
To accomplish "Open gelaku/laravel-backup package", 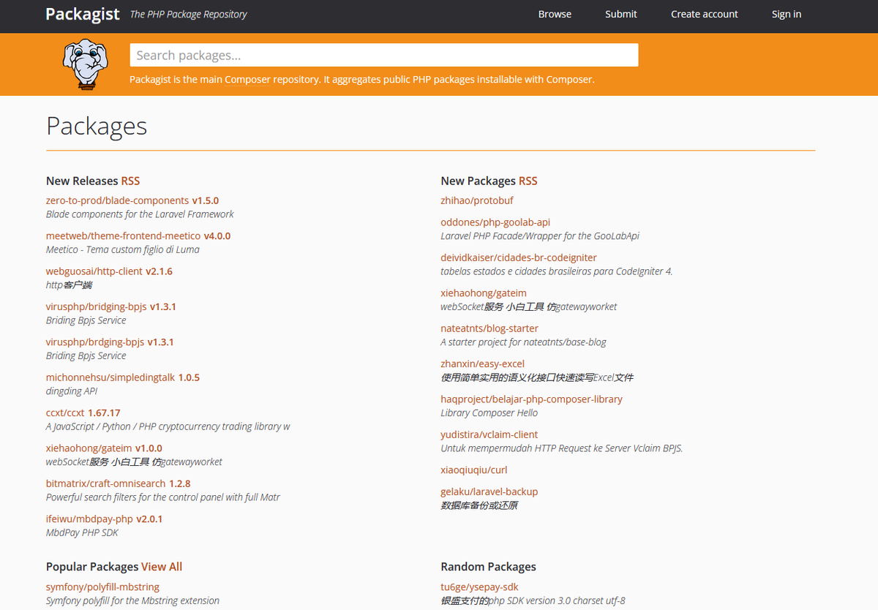I will (489, 492).
